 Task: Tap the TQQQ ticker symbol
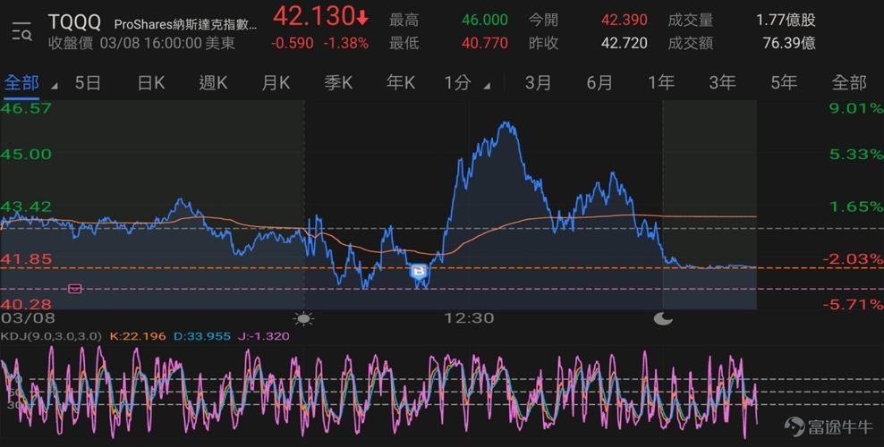74,22
